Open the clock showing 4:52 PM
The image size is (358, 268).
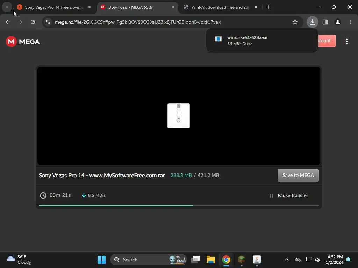[x=334, y=260]
